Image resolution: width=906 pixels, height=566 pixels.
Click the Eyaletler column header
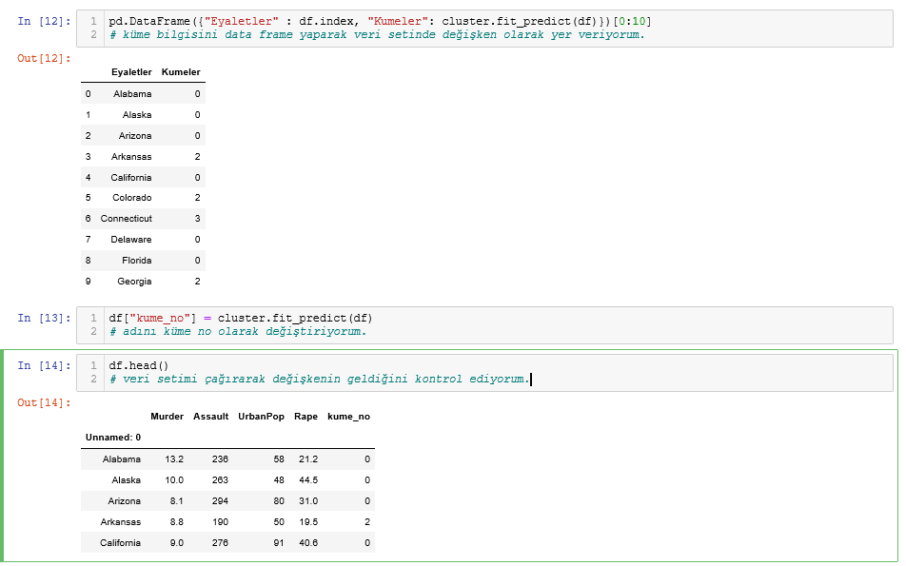click(130, 72)
